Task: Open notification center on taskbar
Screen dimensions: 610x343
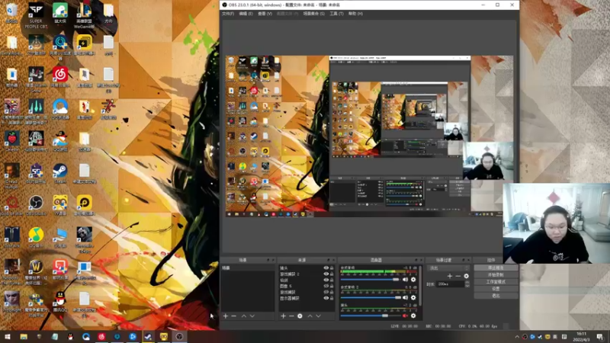Action: [600, 337]
